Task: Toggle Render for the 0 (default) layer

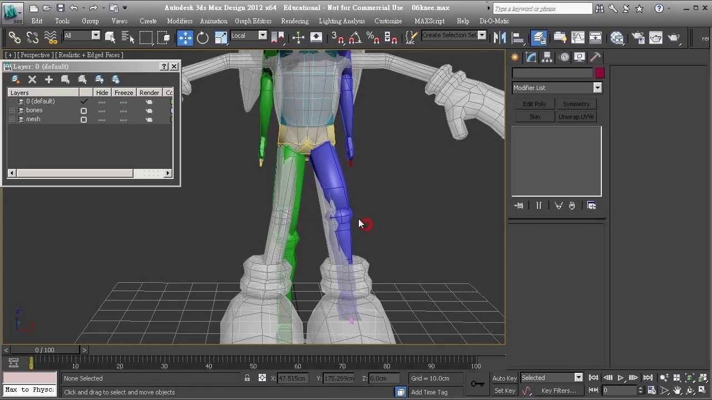Action: click(x=149, y=102)
